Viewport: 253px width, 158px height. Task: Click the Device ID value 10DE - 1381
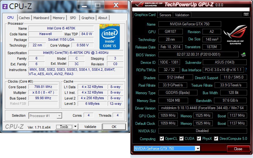pyautogui.click(x=169, y=62)
